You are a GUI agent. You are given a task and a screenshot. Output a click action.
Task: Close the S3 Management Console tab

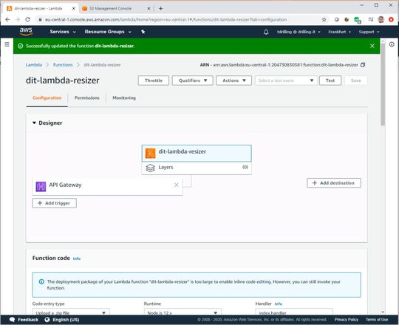(149, 8)
